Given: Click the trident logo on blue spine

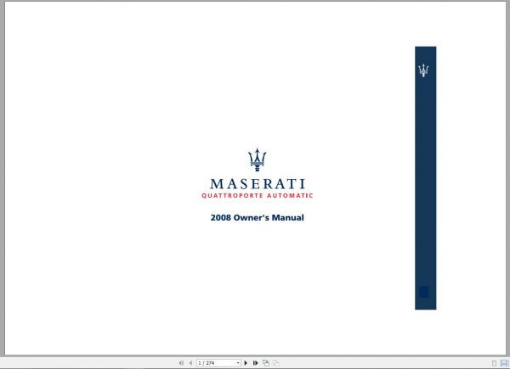Looking at the screenshot, I should 423,70.
